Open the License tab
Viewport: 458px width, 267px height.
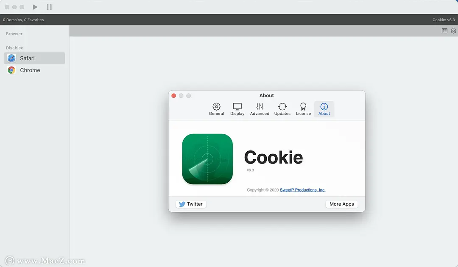point(303,109)
